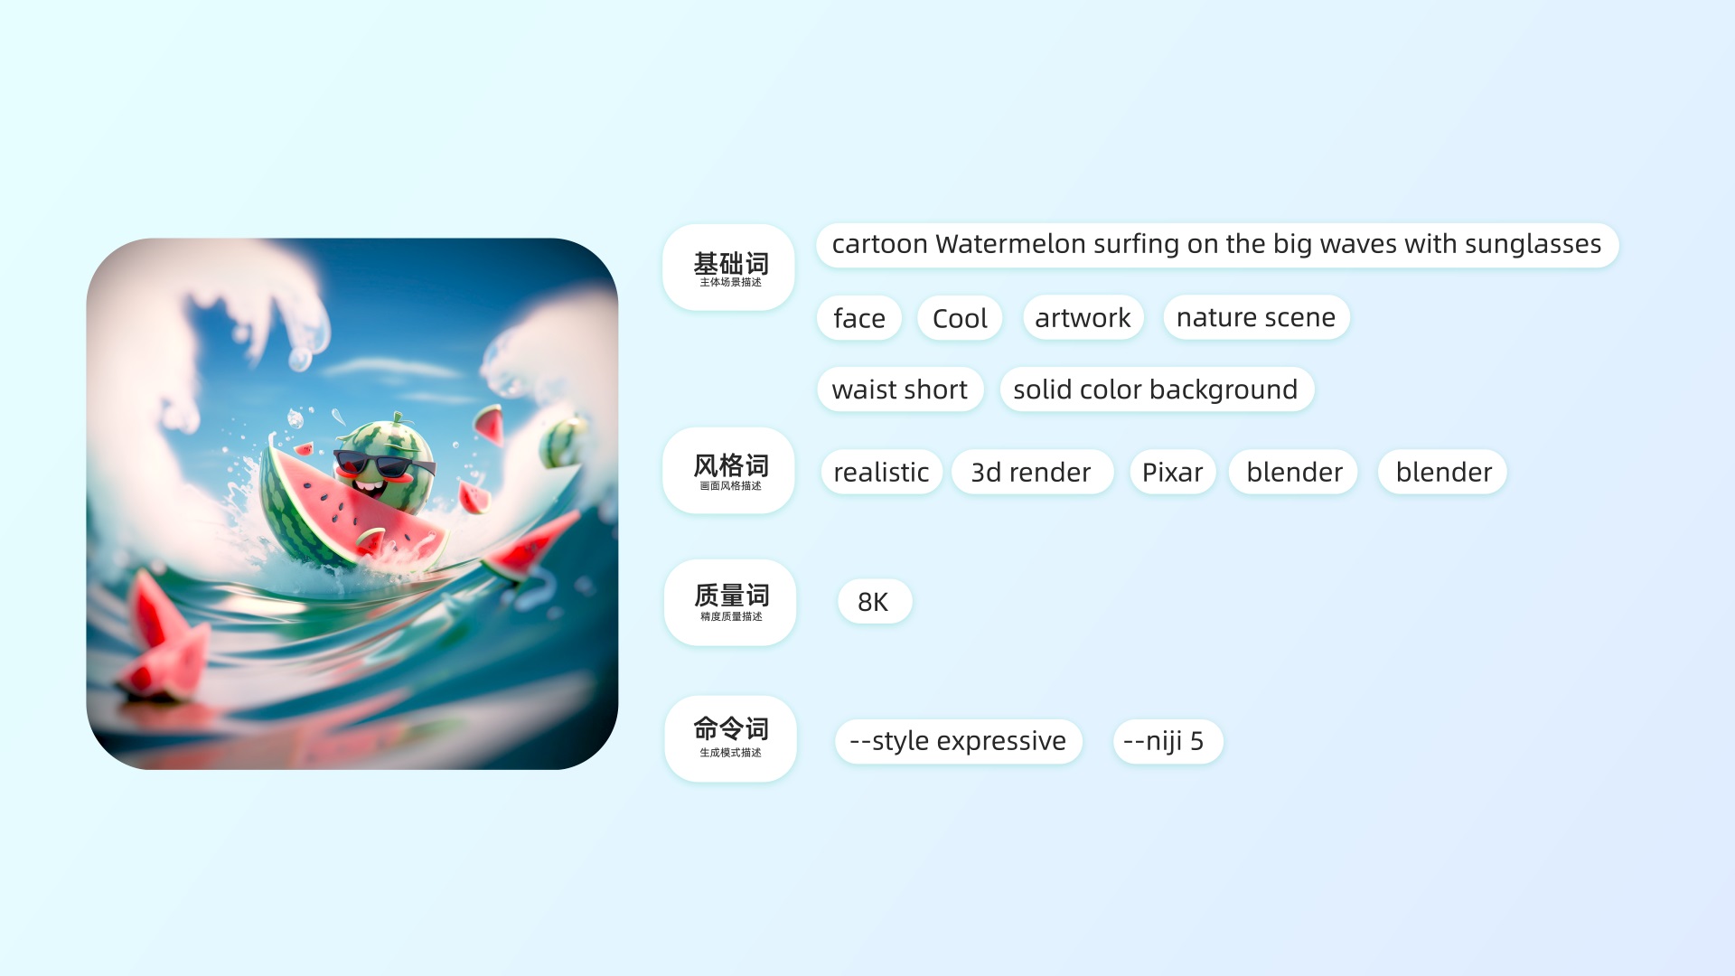Viewport: 1735px width, 976px height.
Task: Select the 'Pixar' style keyword
Action: tap(1171, 471)
